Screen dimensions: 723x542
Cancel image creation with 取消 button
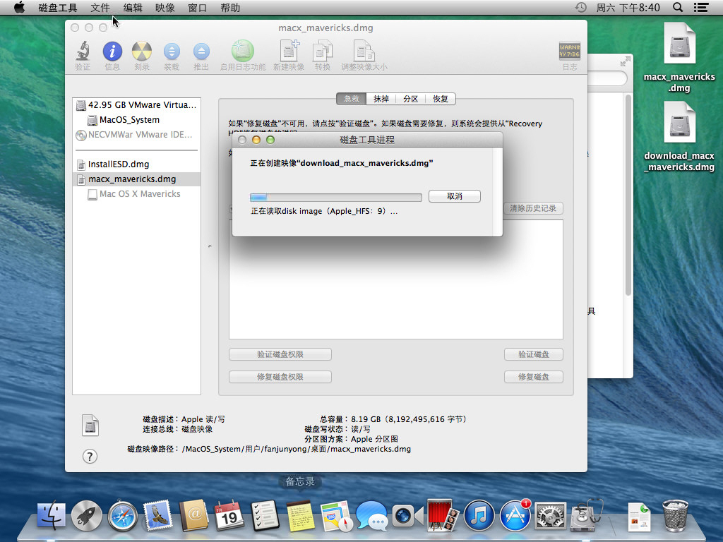pos(455,196)
